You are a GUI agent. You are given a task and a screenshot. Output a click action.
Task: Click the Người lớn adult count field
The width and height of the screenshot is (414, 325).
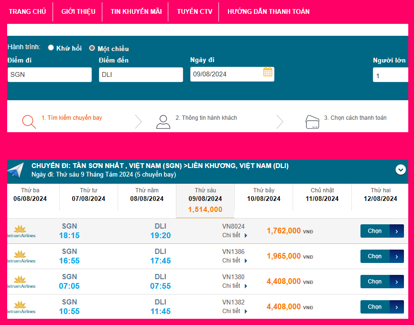click(x=391, y=75)
